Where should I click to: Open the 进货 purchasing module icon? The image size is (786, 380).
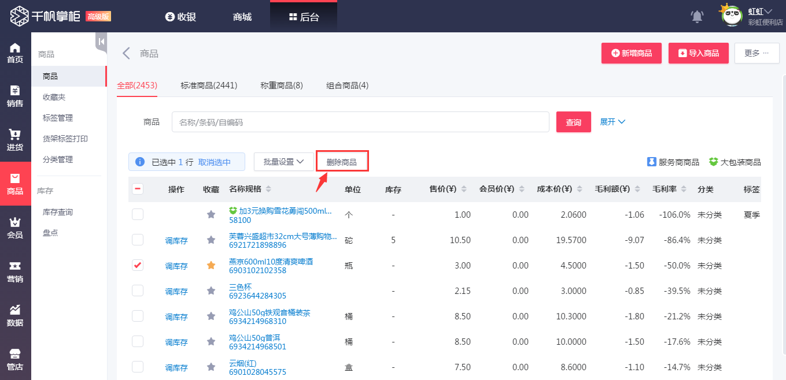tap(16, 139)
